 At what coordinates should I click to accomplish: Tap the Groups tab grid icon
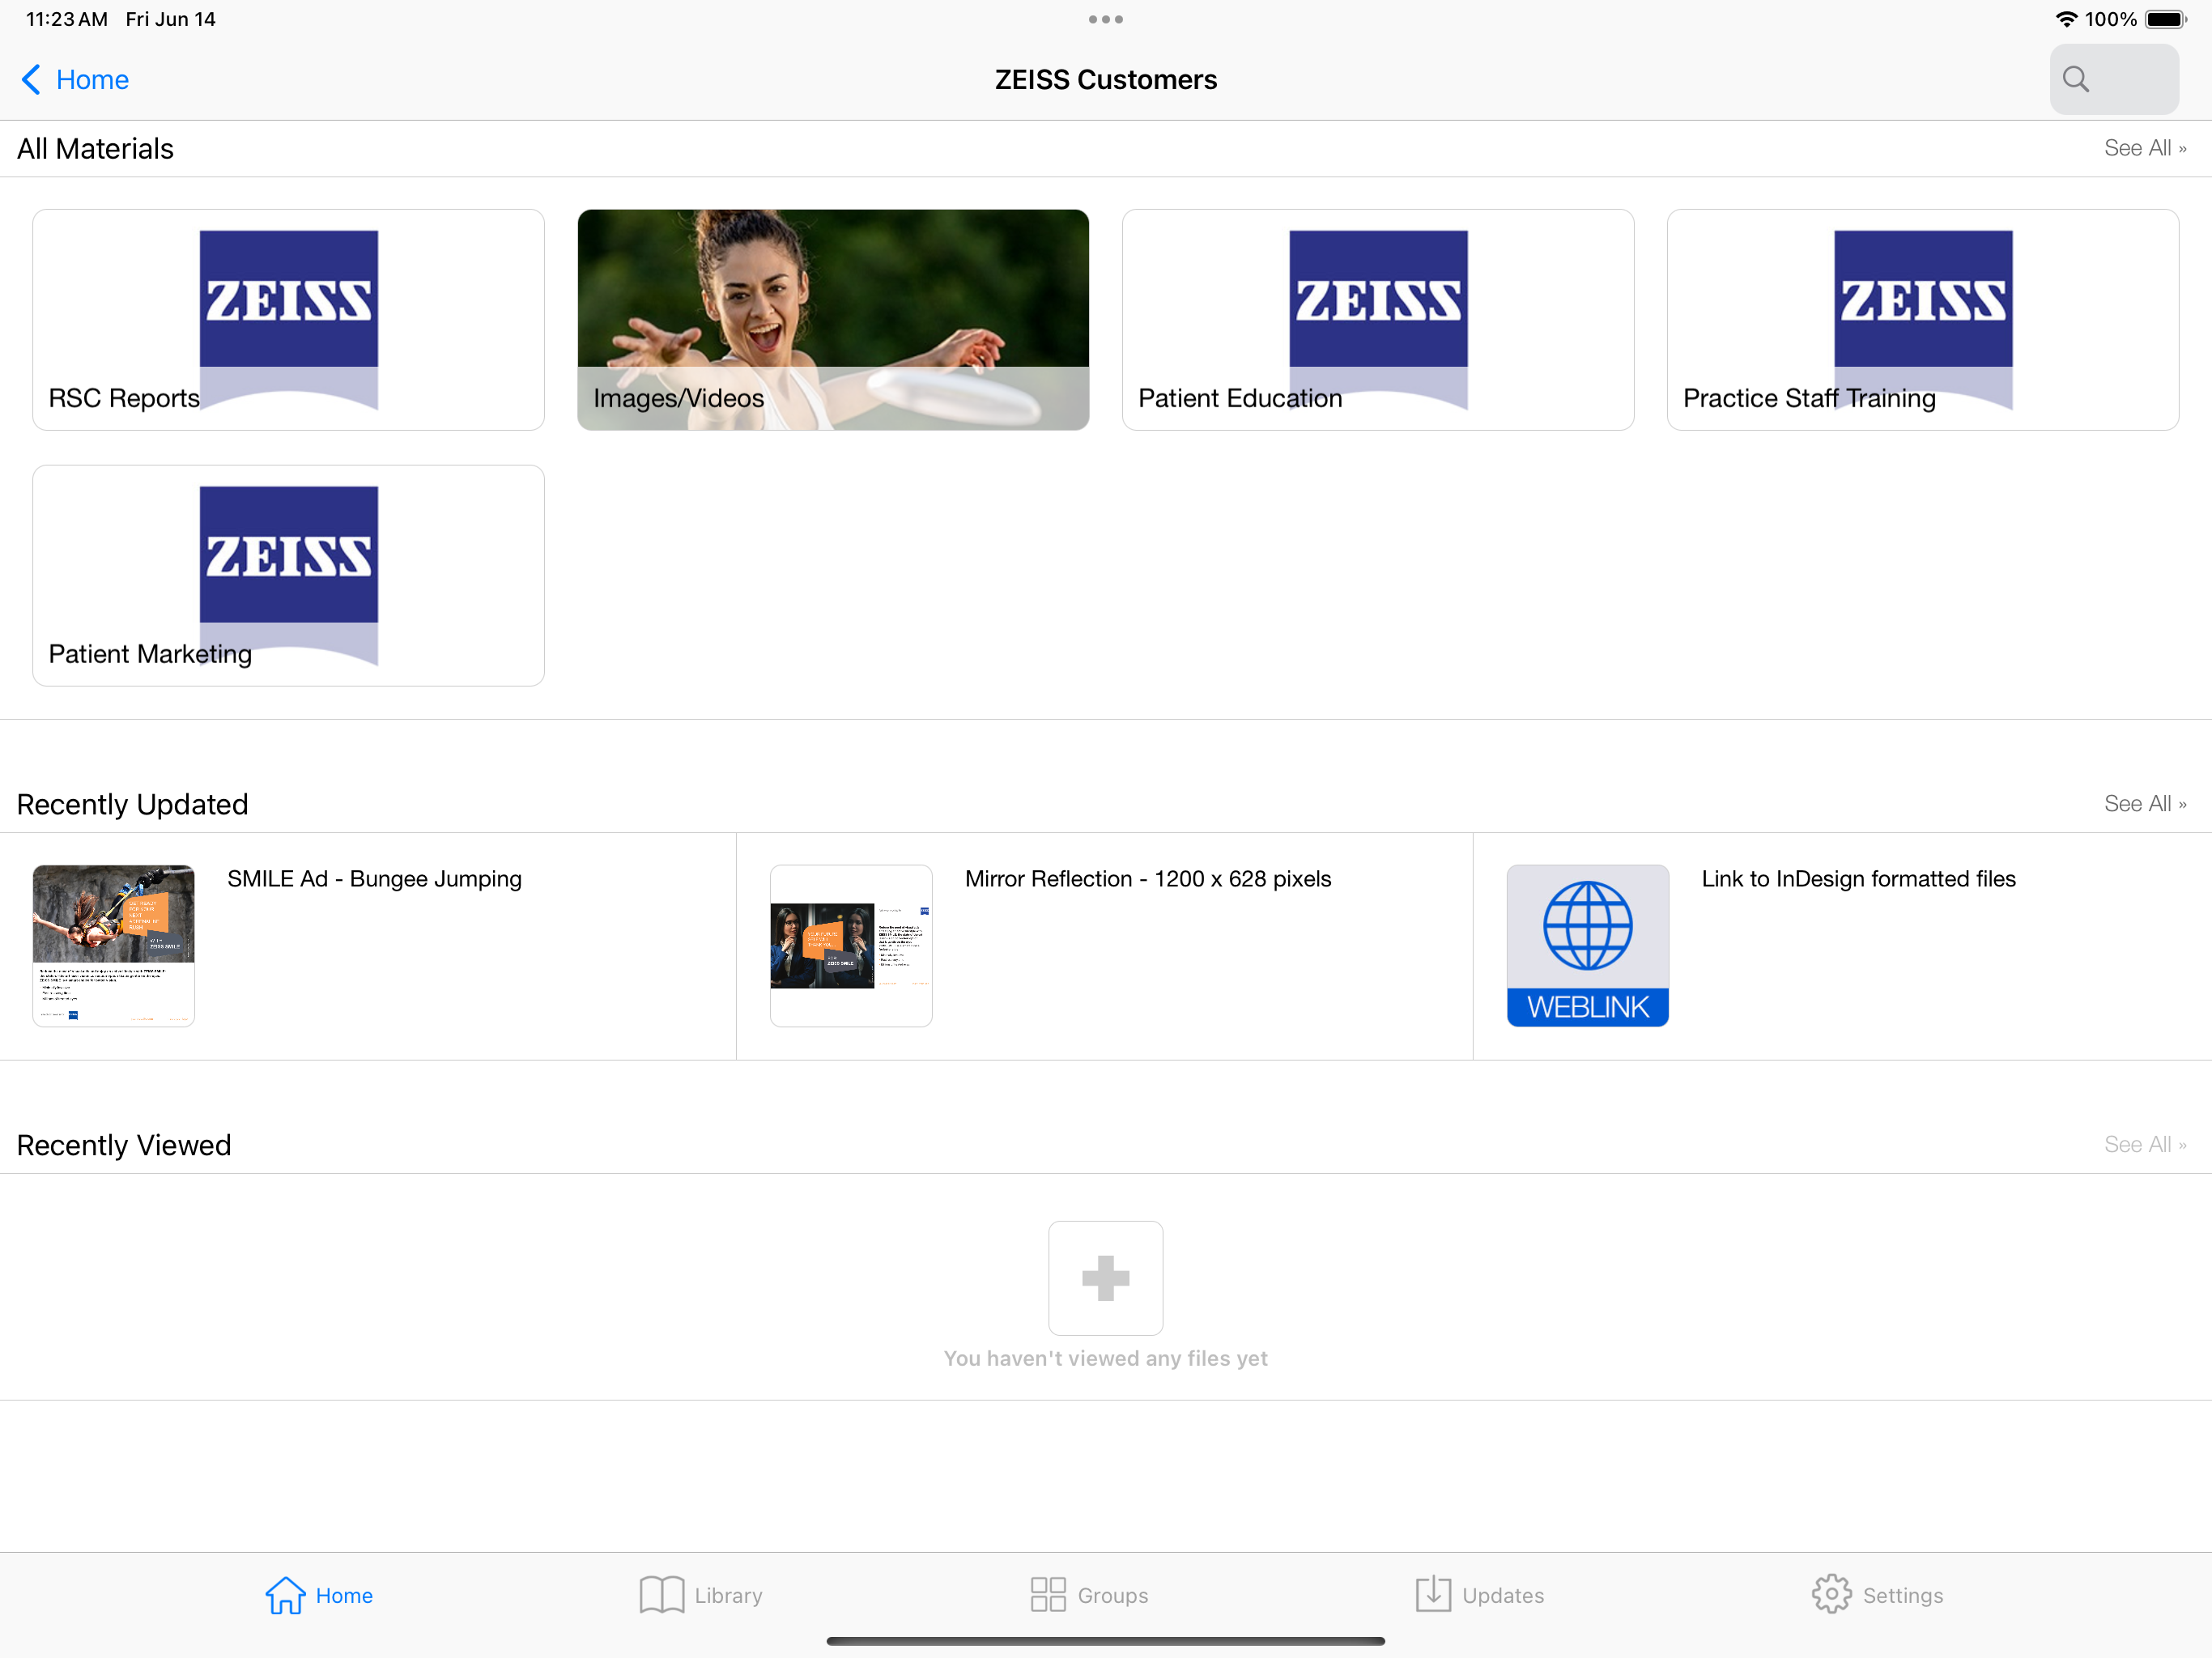pyautogui.click(x=1048, y=1595)
